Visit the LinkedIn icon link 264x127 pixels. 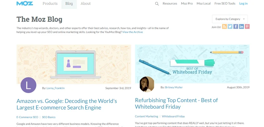pos(241,27)
